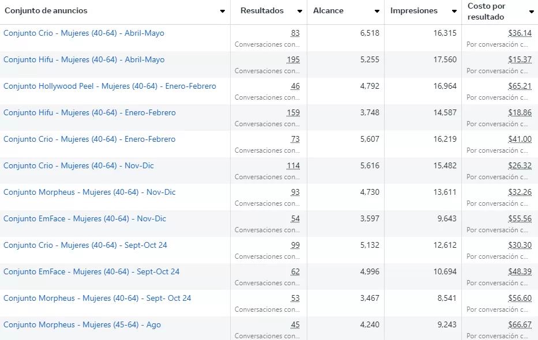Click the $65.21 cost per result value
The image size is (538, 340).
pos(520,86)
